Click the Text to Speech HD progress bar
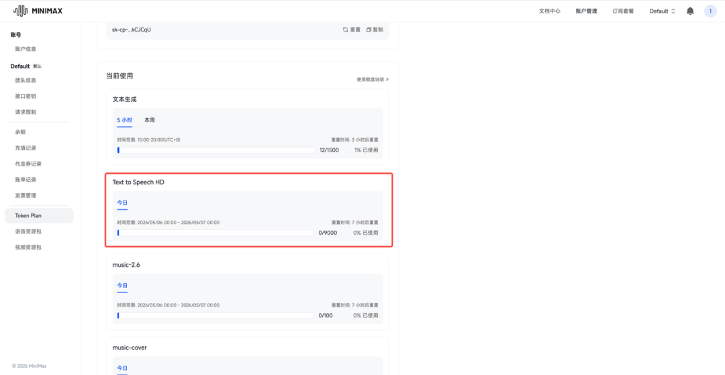The image size is (725, 375). coord(216,233)
